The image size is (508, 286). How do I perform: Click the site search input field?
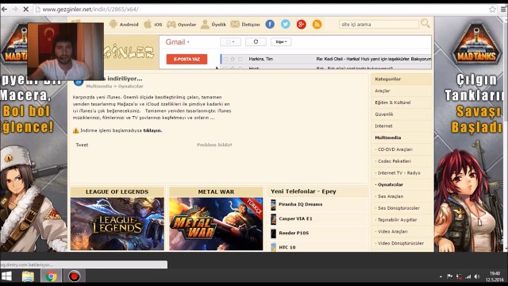tap(379, 25)
